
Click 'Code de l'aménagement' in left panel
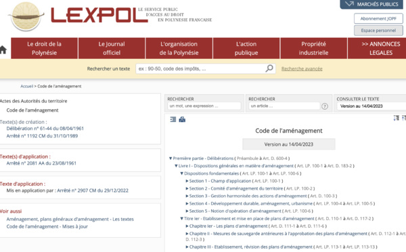point(32,110)
